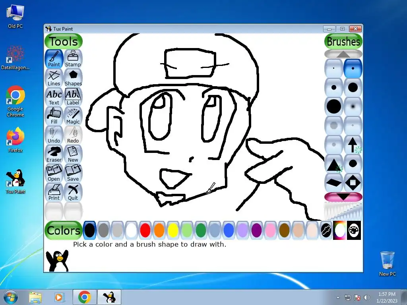The height and width of the screenshot is (305, 407).
Task: Choose the tan color swatch
Action: point(298,230)
